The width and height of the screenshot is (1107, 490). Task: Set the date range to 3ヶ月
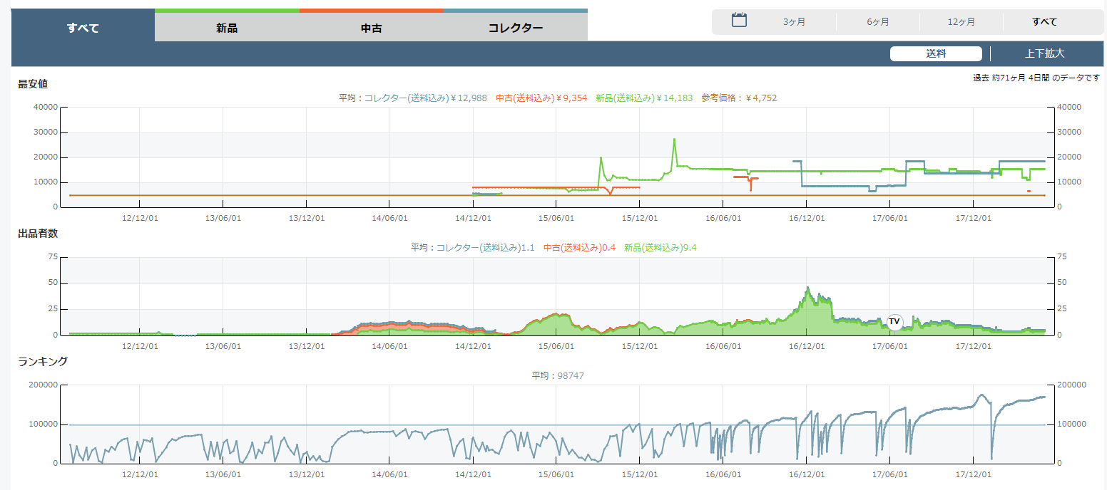point(794,22)
